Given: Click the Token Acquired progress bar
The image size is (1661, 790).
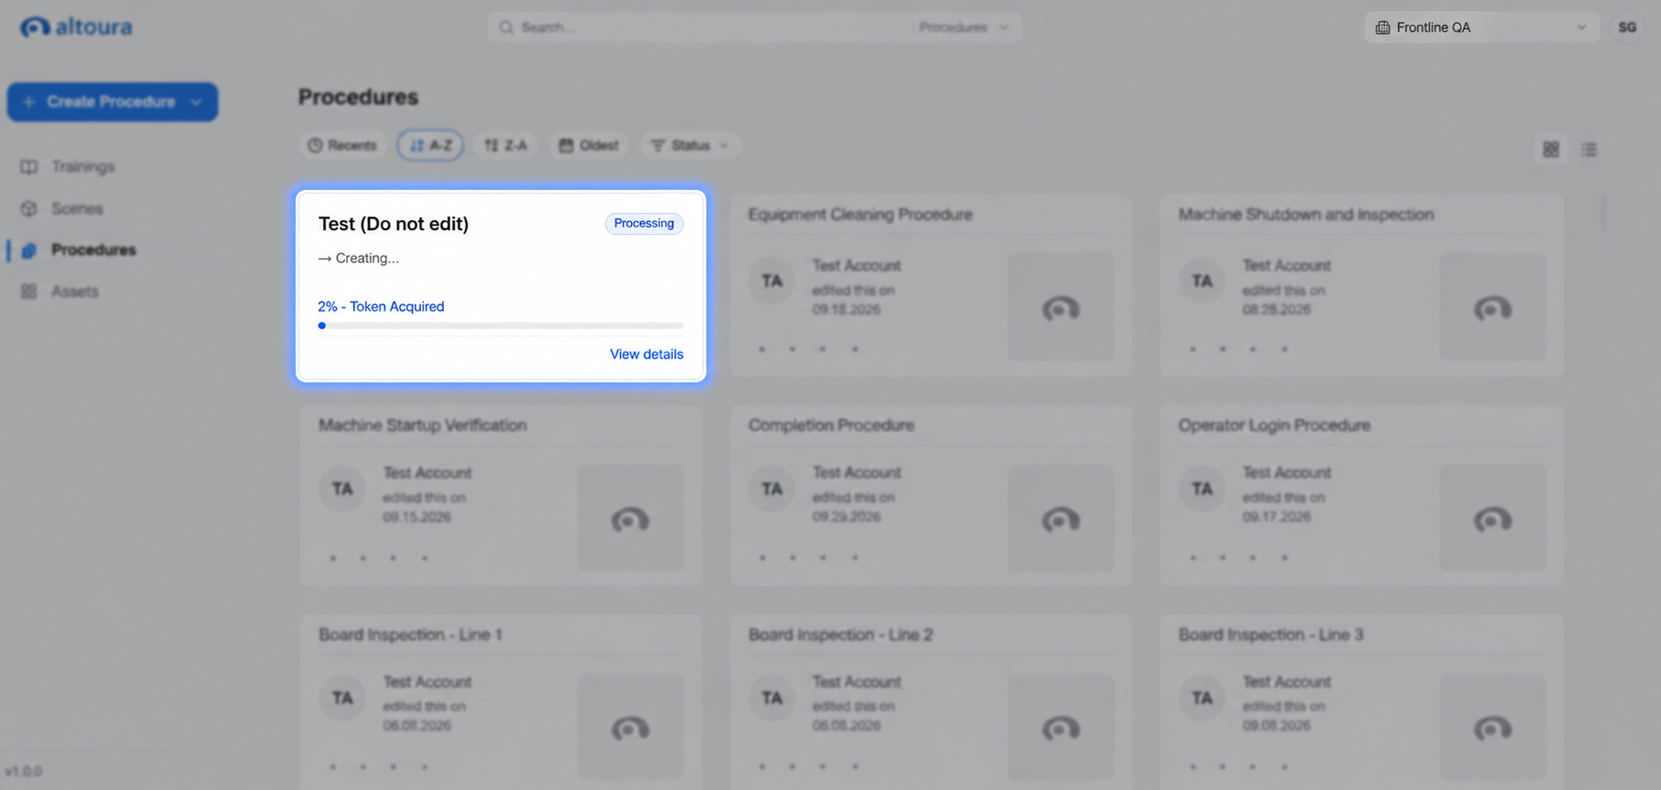Looking at the screenshot, I should tap(500, 326).
